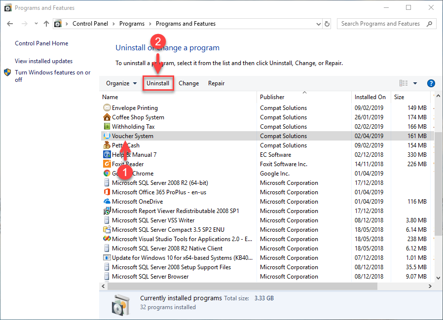Image resolution: width=443 pixels, height=320 pixels.
Task: Click the SQL Server 2008 R2 (64-bit) icon
Action: [107, 182]
